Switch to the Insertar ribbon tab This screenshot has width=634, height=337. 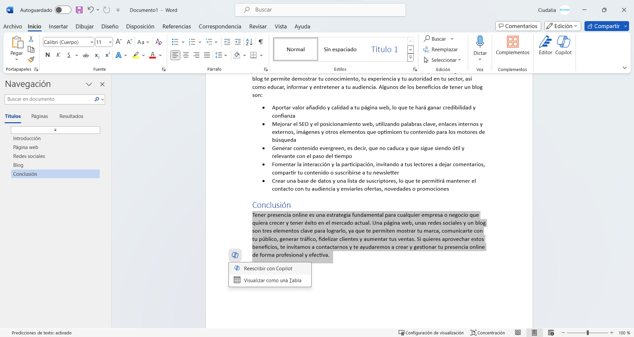click(x=58, y=26)
